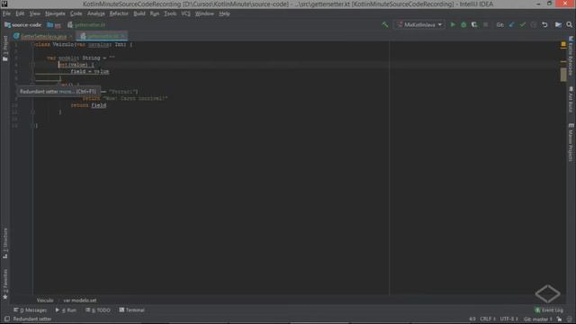Click the Git commit checkmark icon
576x324 pixels.
click(x=522, y=24)
